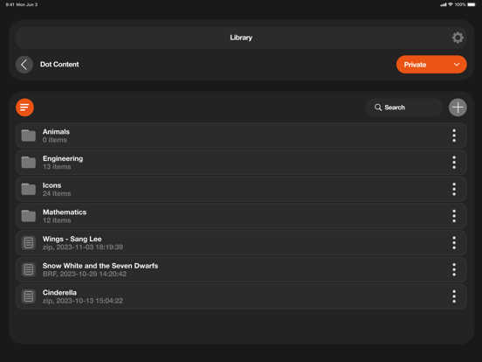
Task: Click the Library header title
Action: (241, 38)
